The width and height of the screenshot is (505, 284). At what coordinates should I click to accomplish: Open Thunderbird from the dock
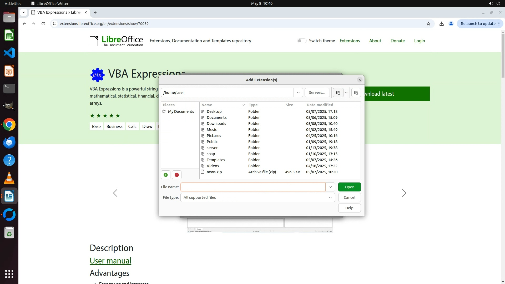point(9,142)
